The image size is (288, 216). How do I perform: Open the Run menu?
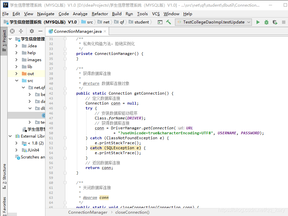(129, 14)
